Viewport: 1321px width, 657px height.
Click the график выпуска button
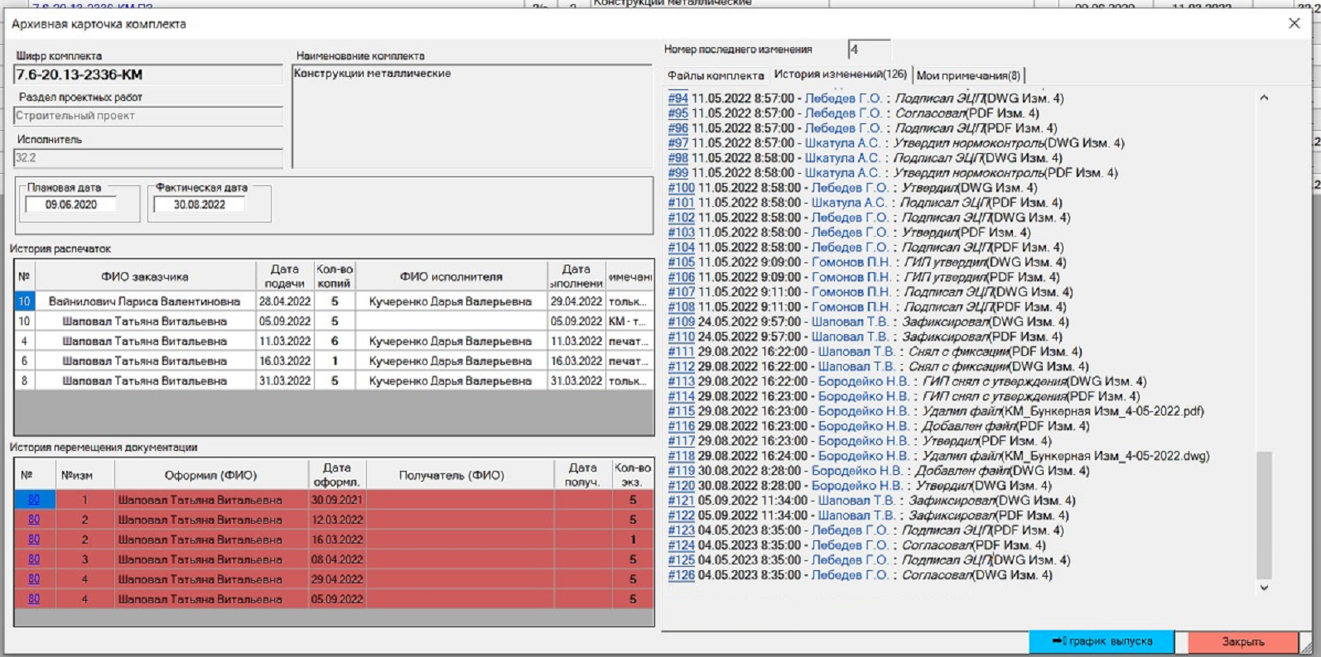[1101, 641]
